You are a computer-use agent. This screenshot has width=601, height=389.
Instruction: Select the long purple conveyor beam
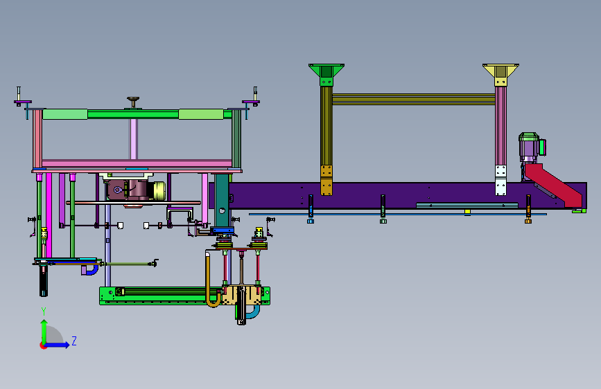397,195
